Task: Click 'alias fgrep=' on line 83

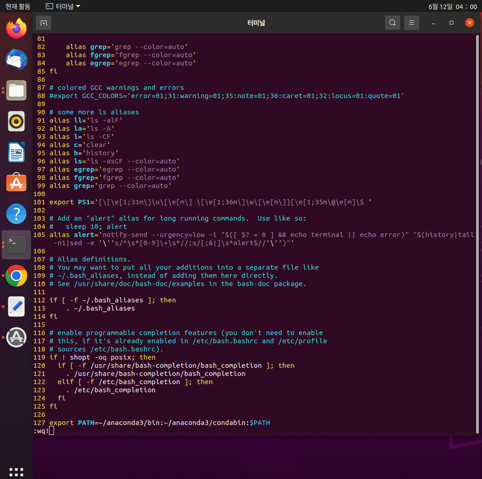Action: pos(90,55)
